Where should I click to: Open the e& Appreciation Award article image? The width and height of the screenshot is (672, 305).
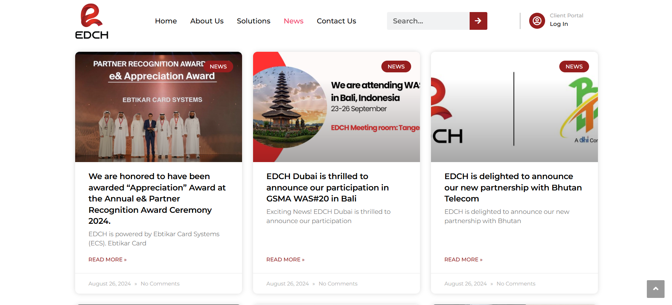point(158,107)
